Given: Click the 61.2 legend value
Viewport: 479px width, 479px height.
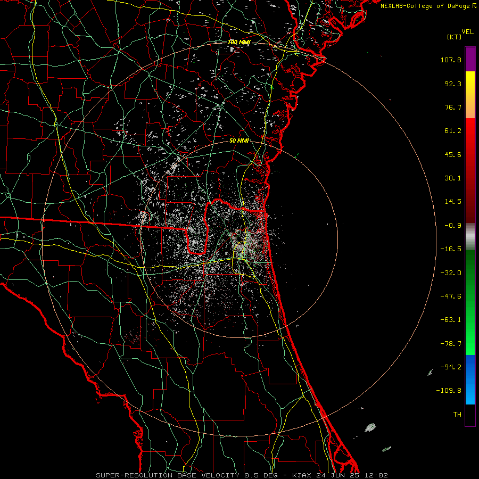Looking at the screenshot, I should click(x=453, y=131).
